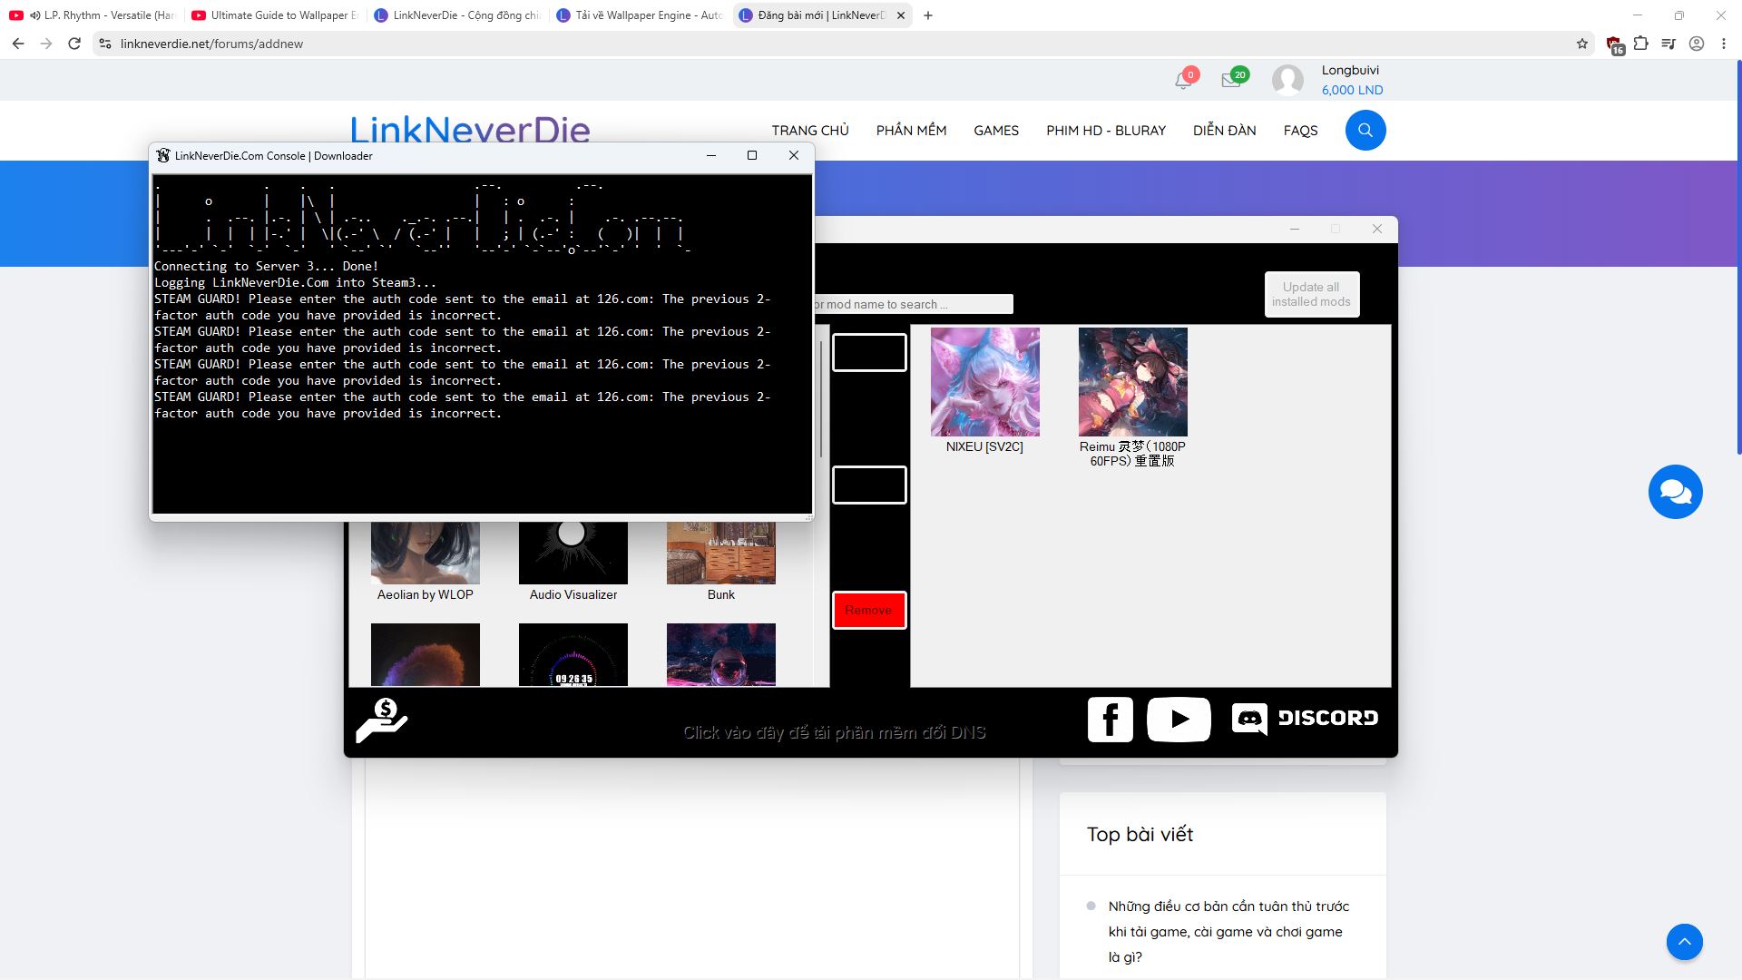This screenshot has height=980, width=1742.
Task: Click Update all installed mods button
Action: coord(1311,294)
